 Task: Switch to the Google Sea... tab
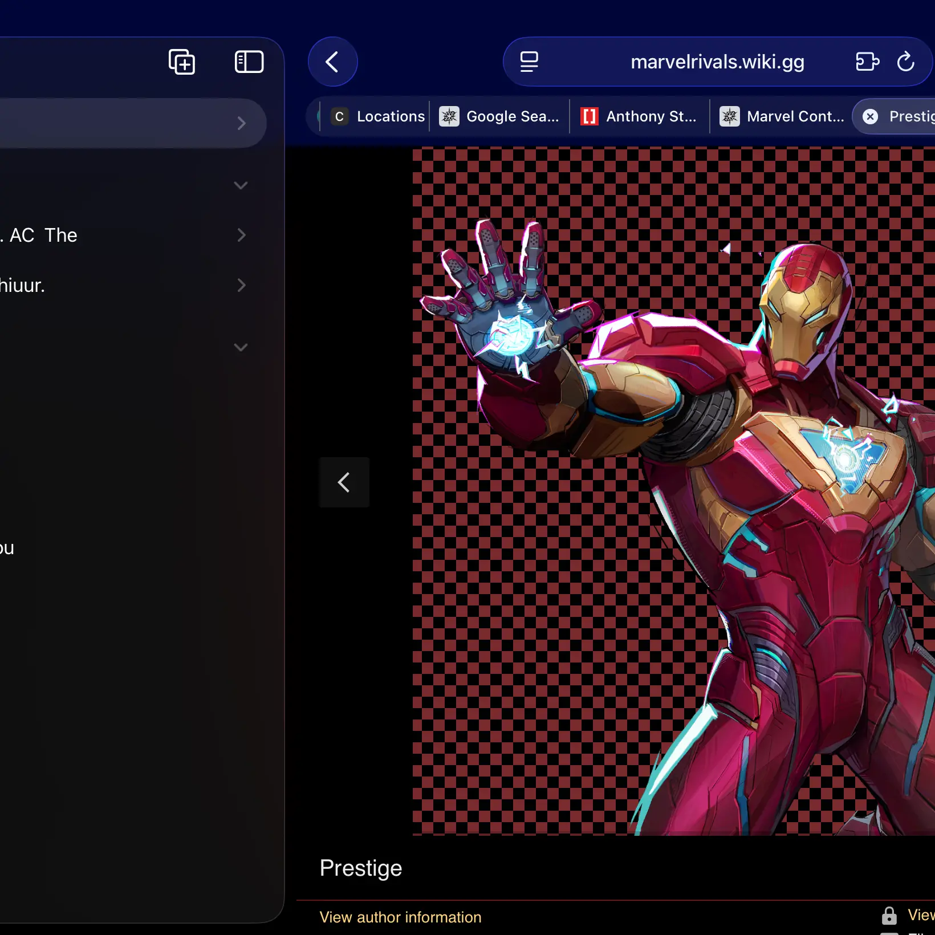click(x=499, y=116)
